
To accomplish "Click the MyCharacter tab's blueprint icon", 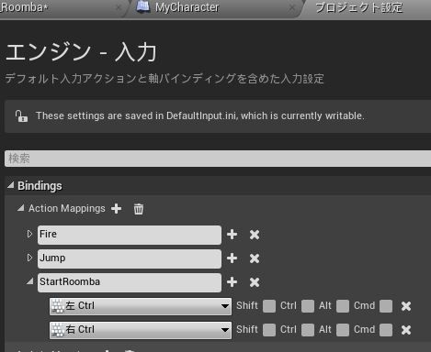I will pos(143,6).
